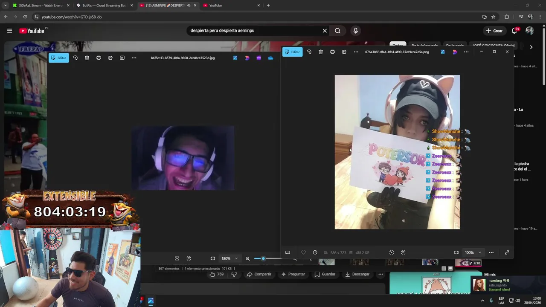Open OneDrive icon in jpg window toolbar
Viewport: 546px width, 307px height.
(270, 58)
